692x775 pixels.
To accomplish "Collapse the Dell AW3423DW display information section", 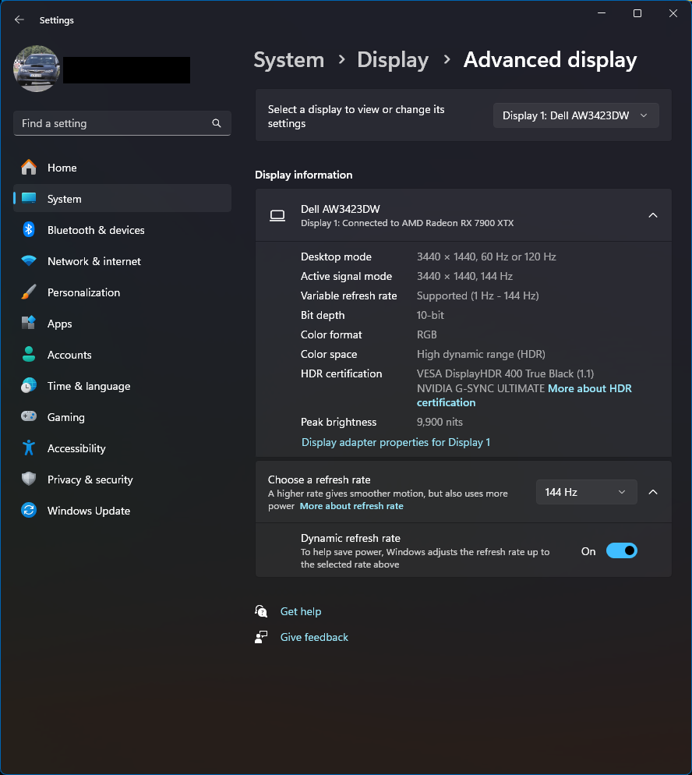I will tap(652, 215).
